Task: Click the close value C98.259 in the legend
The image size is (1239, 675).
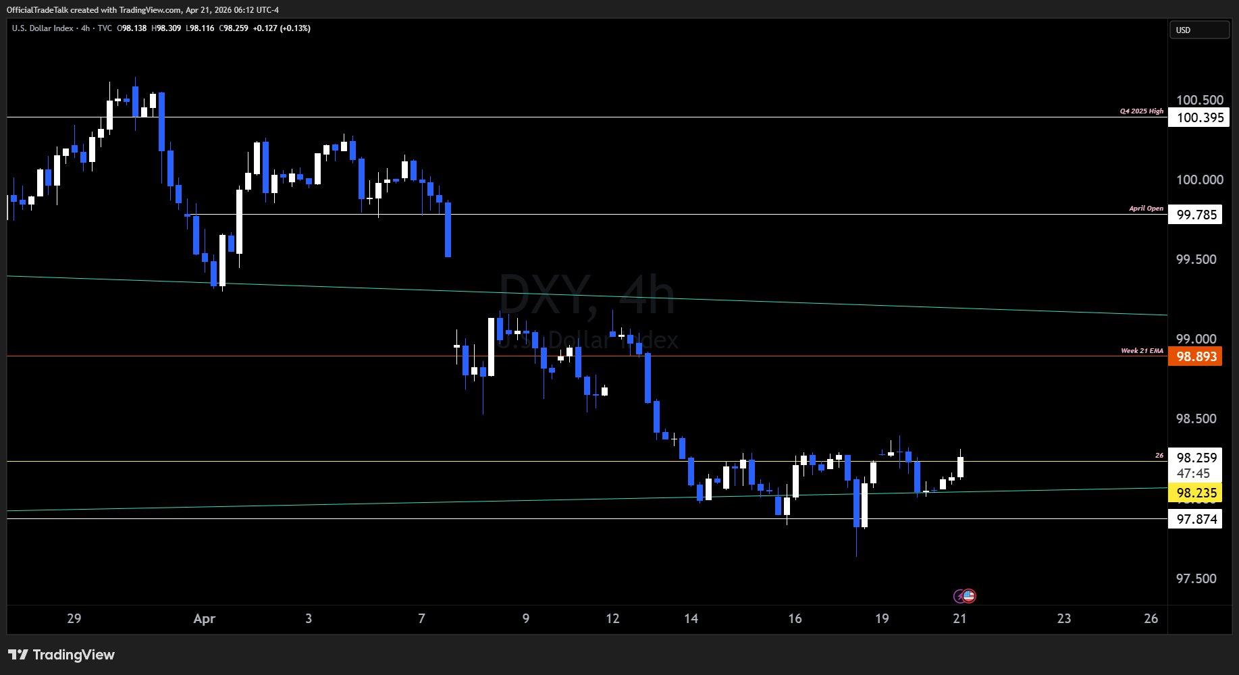Action: [234, 28]
